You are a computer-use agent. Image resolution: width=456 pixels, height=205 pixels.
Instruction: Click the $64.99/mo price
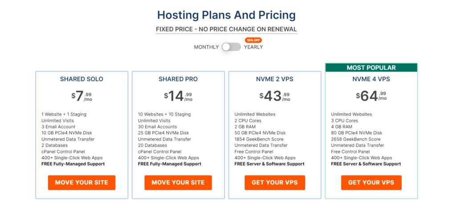(371, 96)
